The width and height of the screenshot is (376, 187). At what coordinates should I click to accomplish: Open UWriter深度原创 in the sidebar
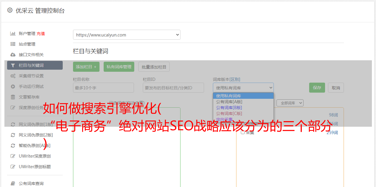[35, 156]
